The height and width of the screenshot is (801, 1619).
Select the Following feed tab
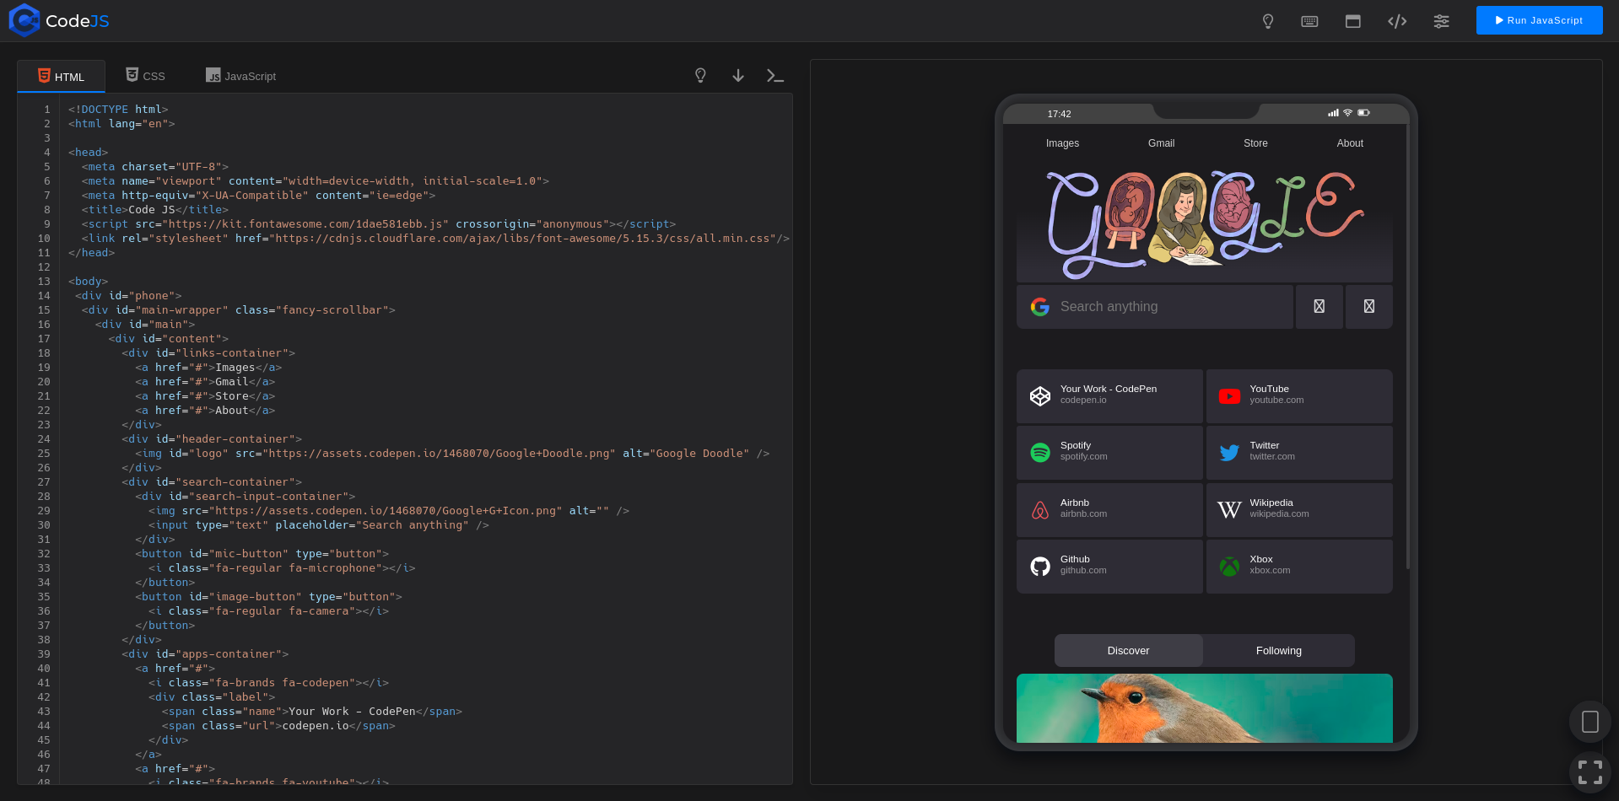[x=1279, y=651]
